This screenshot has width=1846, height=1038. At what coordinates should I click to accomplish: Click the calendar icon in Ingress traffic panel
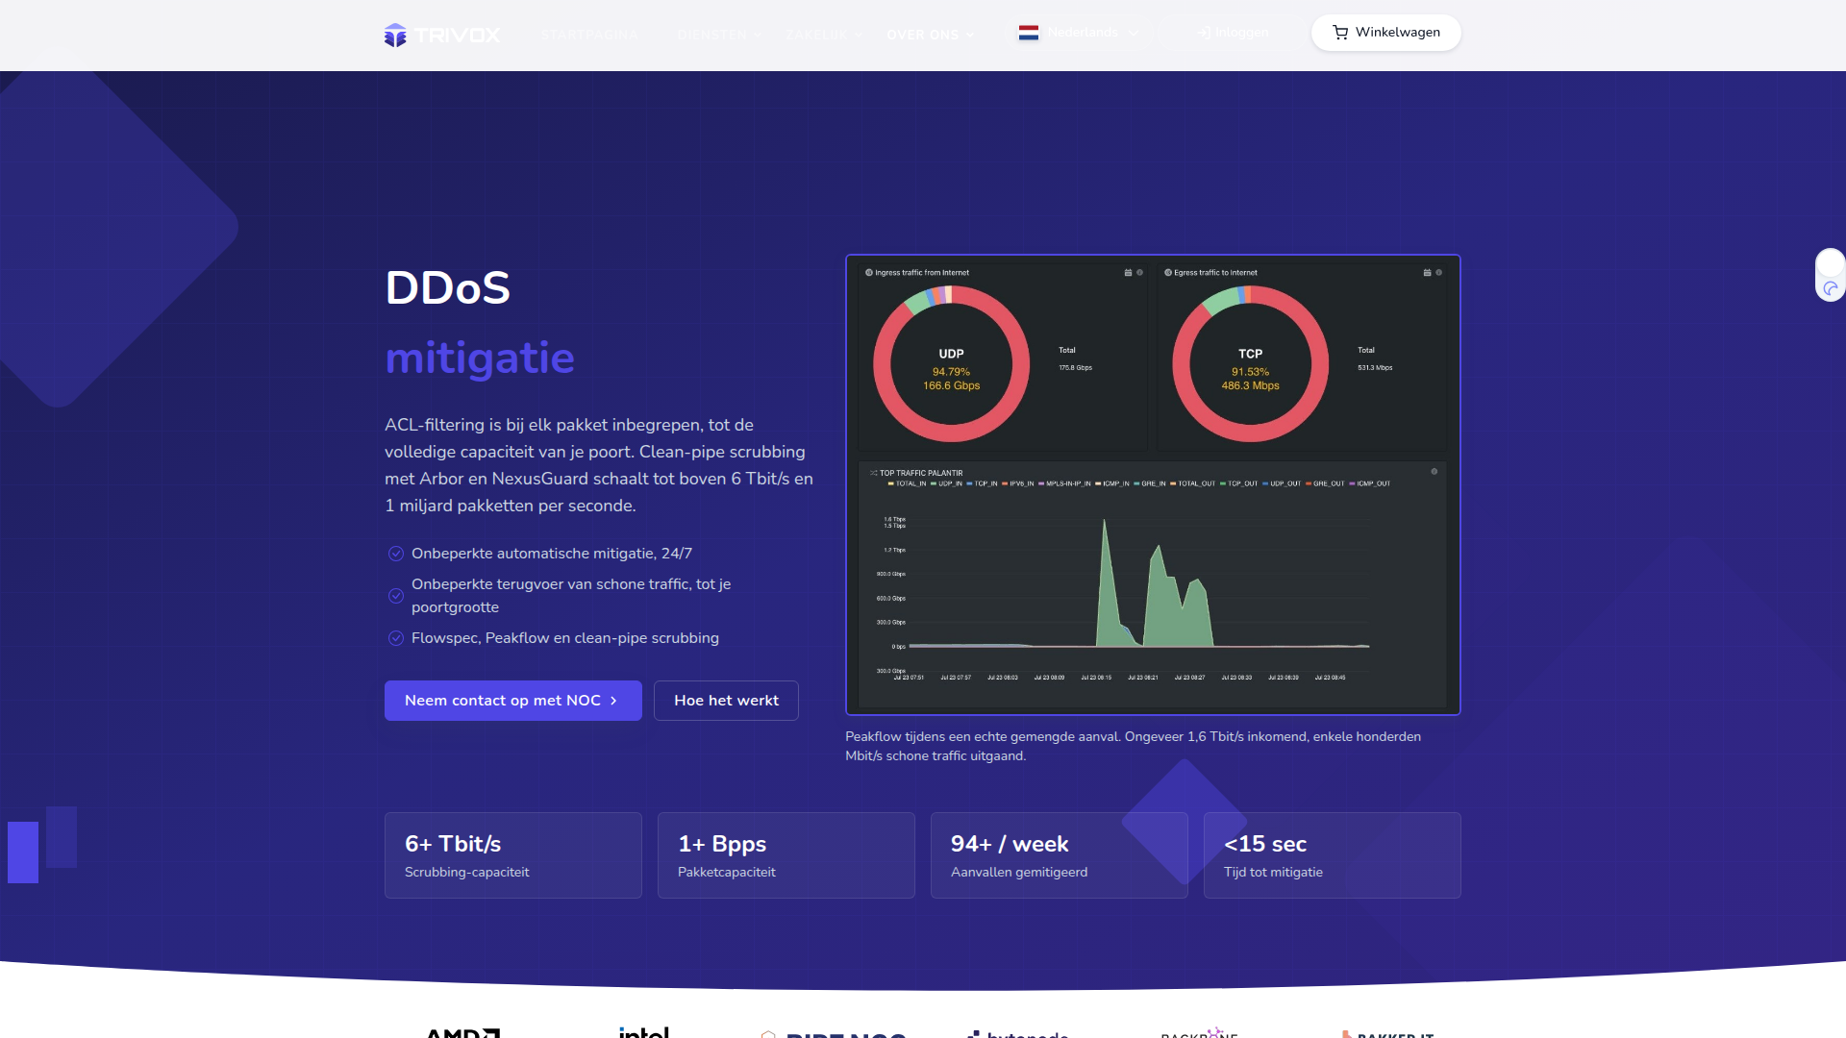1128,273
